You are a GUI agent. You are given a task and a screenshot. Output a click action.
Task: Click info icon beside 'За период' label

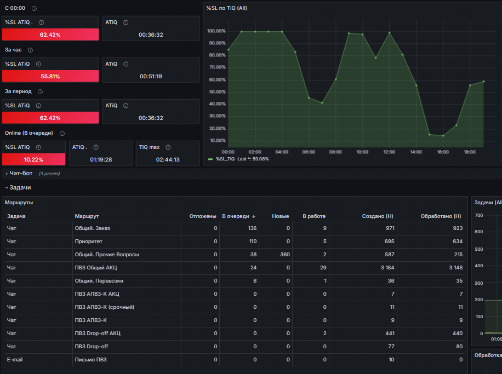[x=40, y=92]
